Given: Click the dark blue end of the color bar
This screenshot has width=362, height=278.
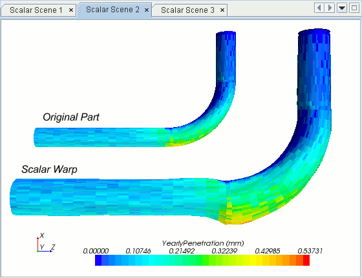Looking at the screenshot, I should [x=98, y=261].
